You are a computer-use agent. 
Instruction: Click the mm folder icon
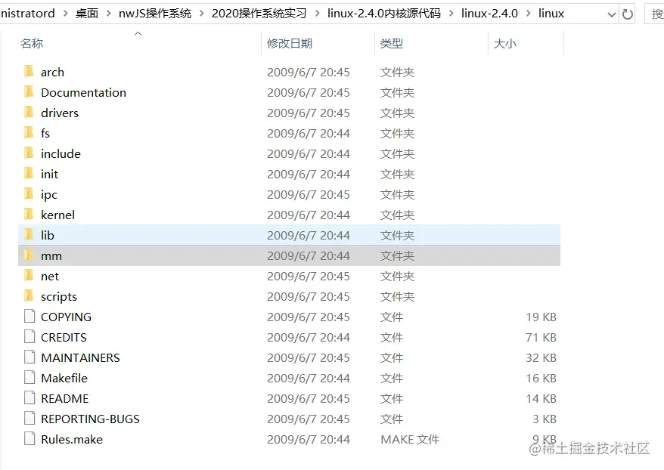pyautogui.click(x=29, y=255)
